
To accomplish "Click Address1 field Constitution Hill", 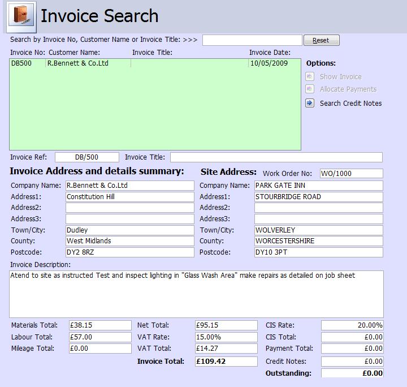I will (x=130, y=197).
